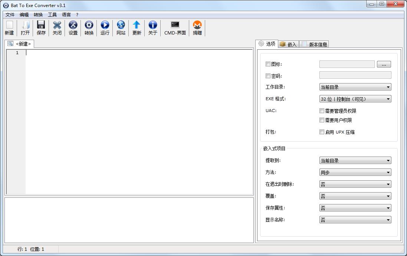Viewport: 407px width, 256px height.
Task: Click in the script editor area
Action: [139, 122]
